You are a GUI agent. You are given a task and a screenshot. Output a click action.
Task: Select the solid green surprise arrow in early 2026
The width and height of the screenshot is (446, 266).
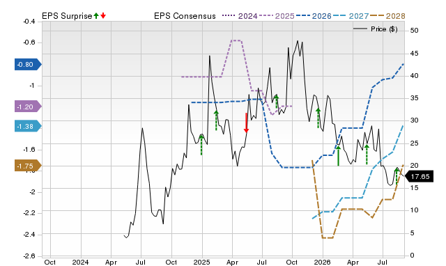338,156
